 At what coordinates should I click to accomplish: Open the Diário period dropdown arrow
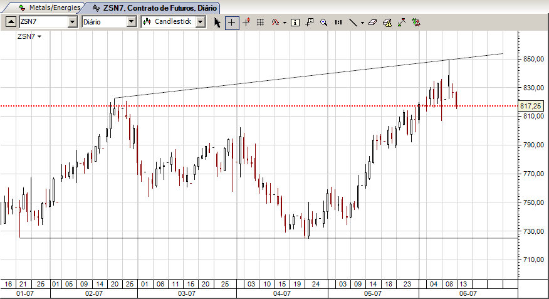pyautogui.click(x=132, y=22)
